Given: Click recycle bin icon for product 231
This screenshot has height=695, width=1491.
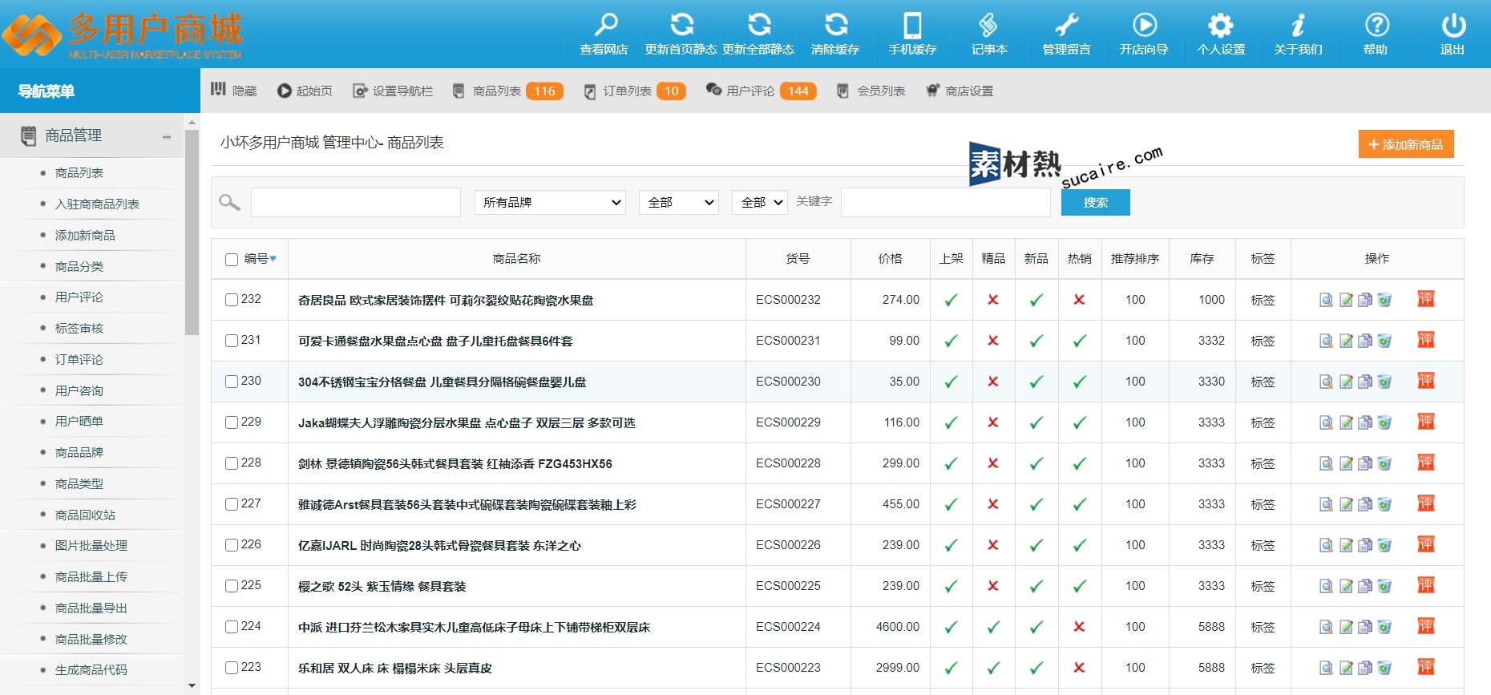Looking at the screenshot, I should [x=1384, y=341].
